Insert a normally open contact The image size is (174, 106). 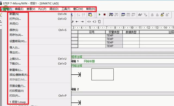89,22
